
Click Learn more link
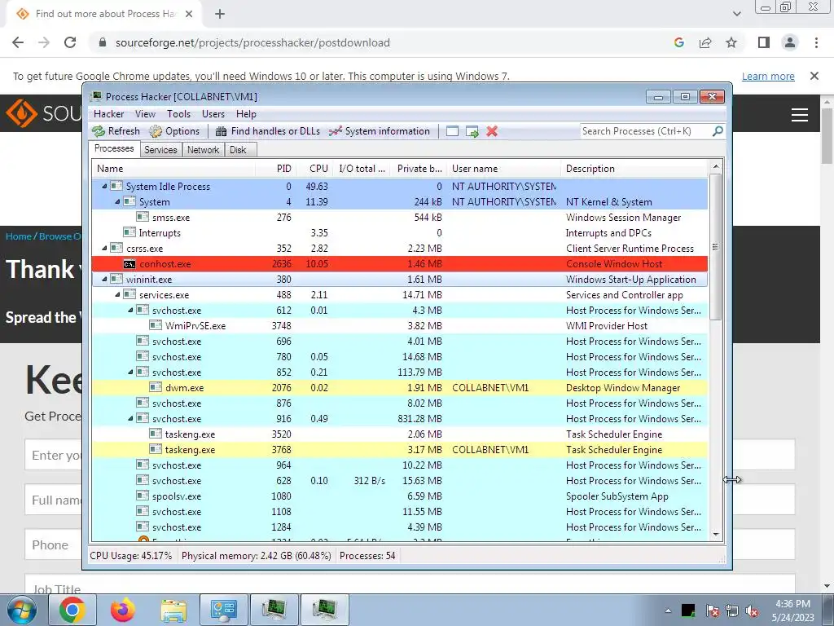(x=768, y=76)
